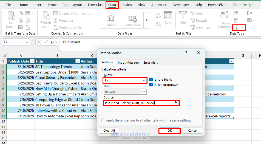This screenshot has height=144, width=261.
Task: Select the Currencies data type
Action: tap(132, 21)
